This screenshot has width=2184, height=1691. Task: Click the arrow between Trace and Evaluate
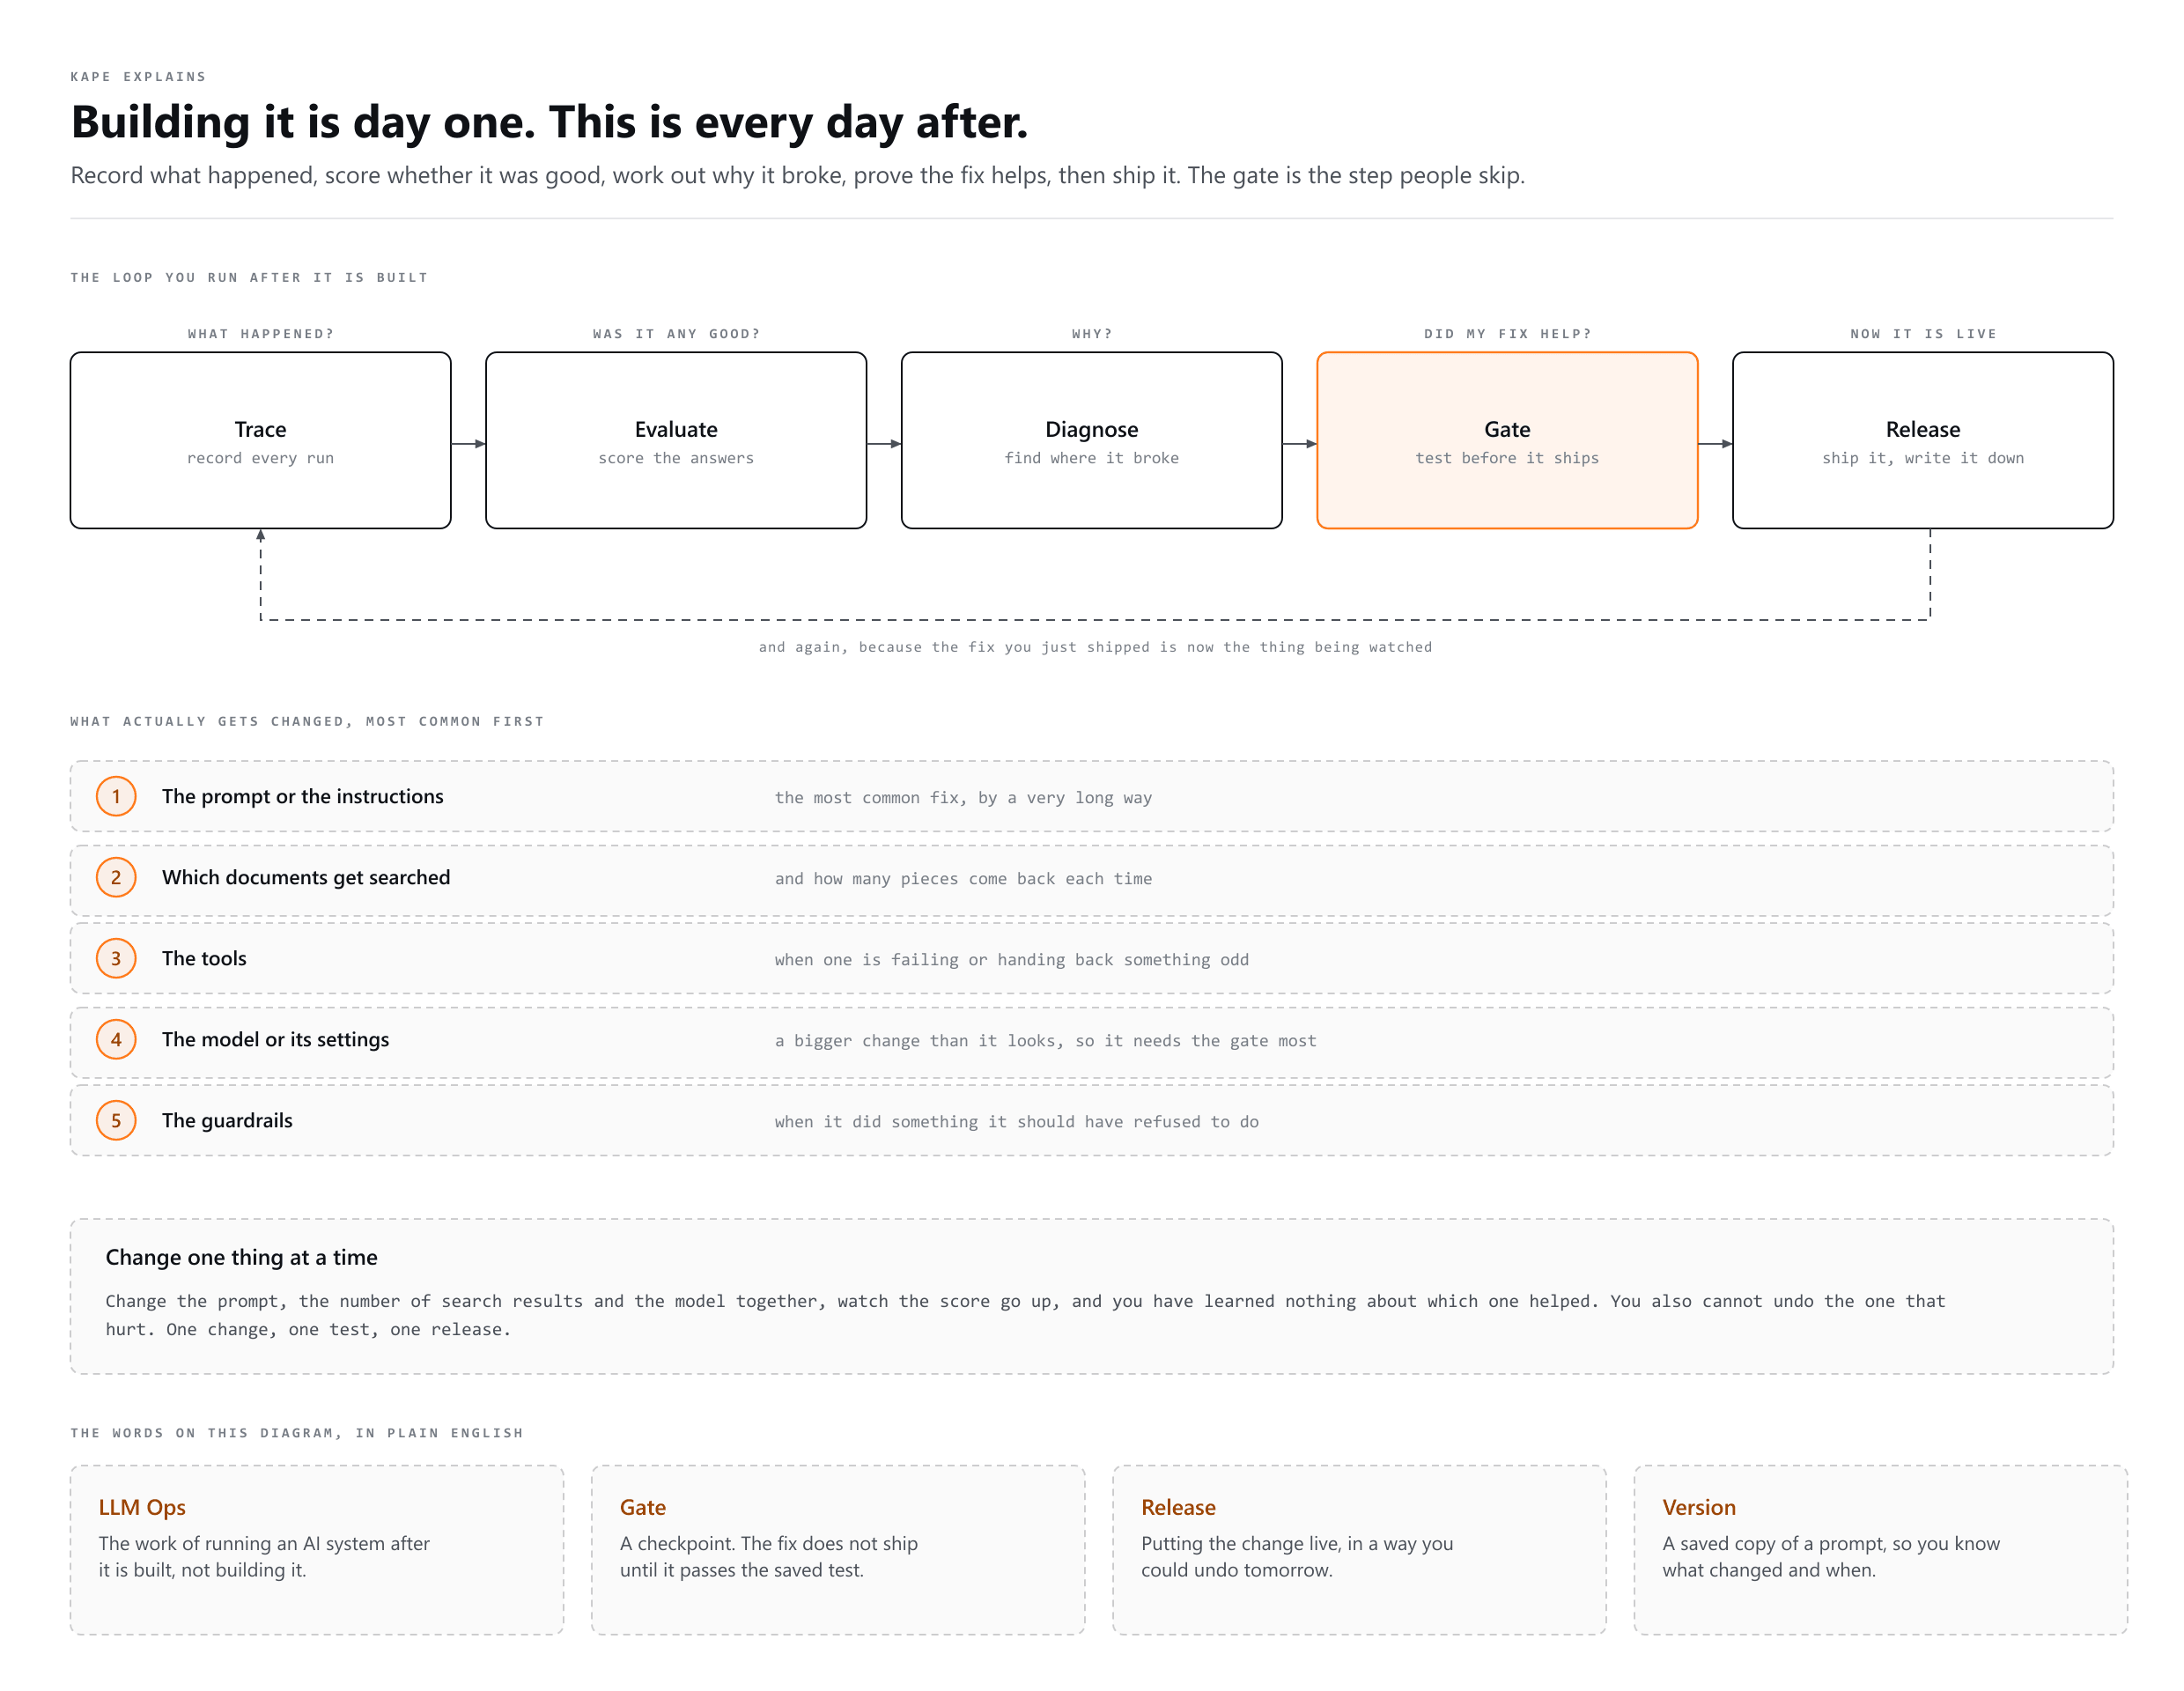tap(468, 444)
